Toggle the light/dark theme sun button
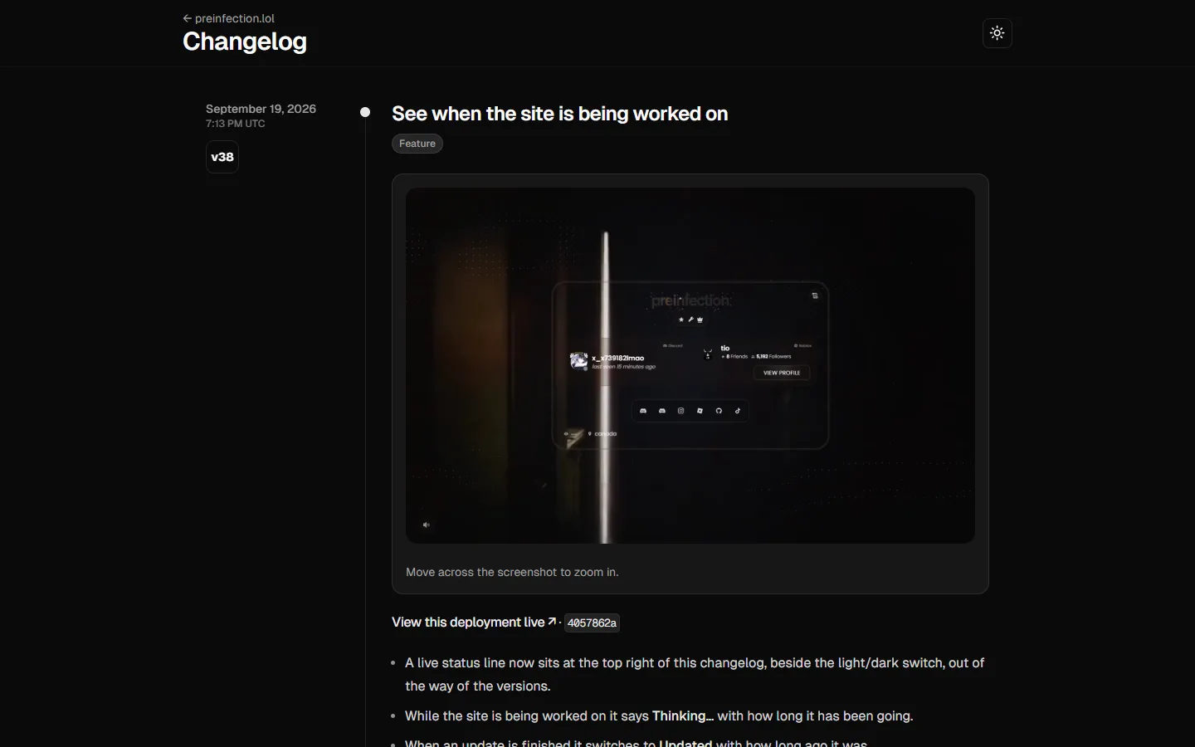Screen dimensions: 1195x747 [997, 33]
